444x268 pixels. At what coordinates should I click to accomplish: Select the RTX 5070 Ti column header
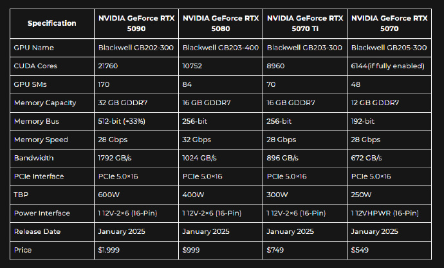coord(305,23)
